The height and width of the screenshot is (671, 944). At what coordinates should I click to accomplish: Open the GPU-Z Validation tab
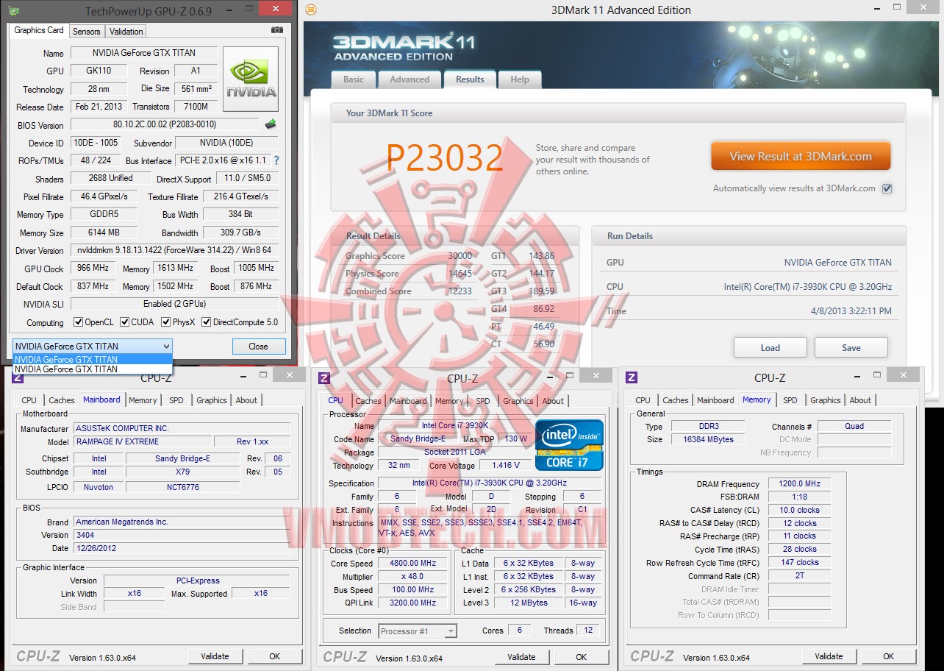(126, 32)
